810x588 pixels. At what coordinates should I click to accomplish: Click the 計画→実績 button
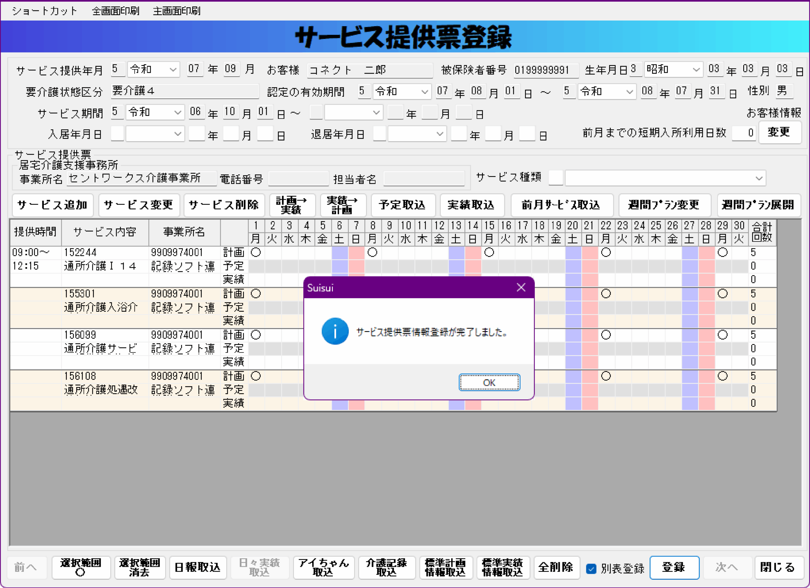(292, 205)
